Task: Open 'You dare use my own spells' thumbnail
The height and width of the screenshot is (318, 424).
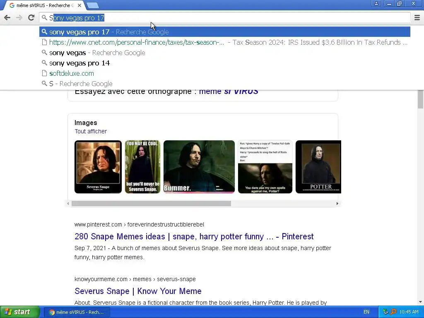Action: (x=265, y=167)
